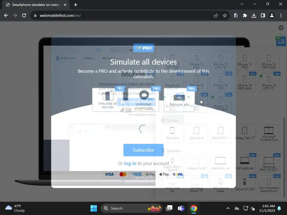
Task: Choose the iPhone 15 PRO MAX device
Action: [x=221, y=103]
